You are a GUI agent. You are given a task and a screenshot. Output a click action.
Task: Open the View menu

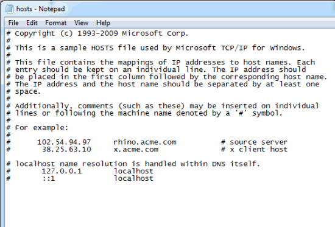click(x=81, y=23)
